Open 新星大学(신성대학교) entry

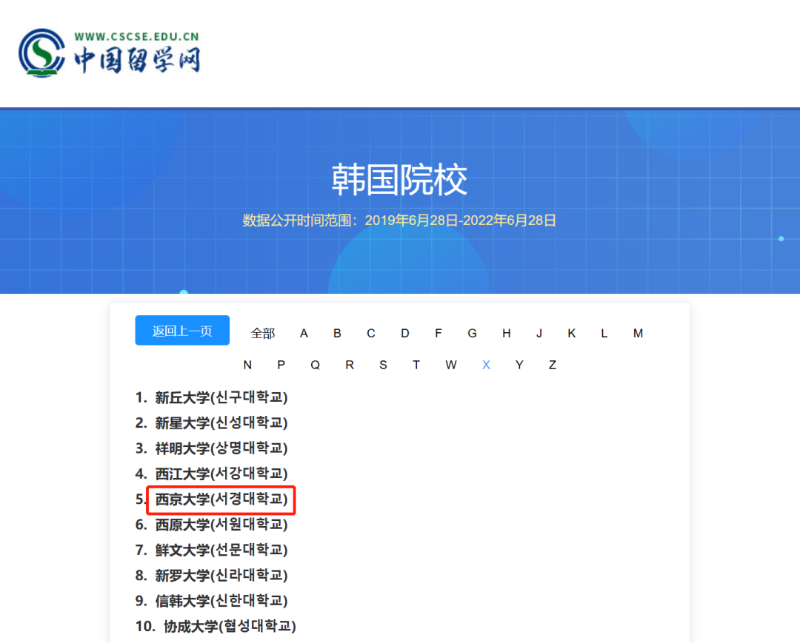(x=221, y=423)
